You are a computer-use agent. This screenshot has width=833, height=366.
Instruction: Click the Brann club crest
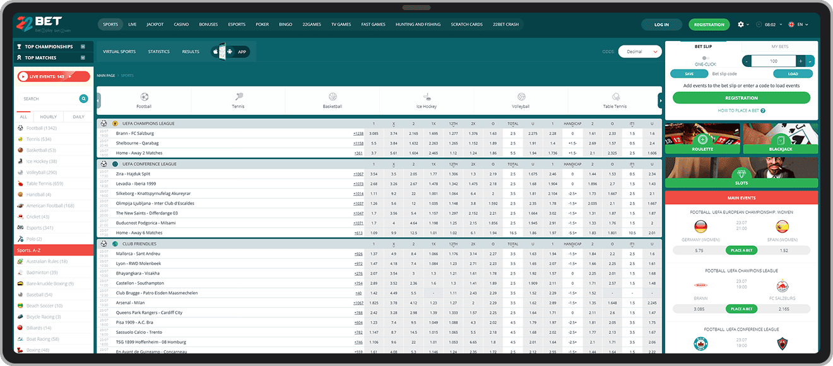tap(700, 285)
